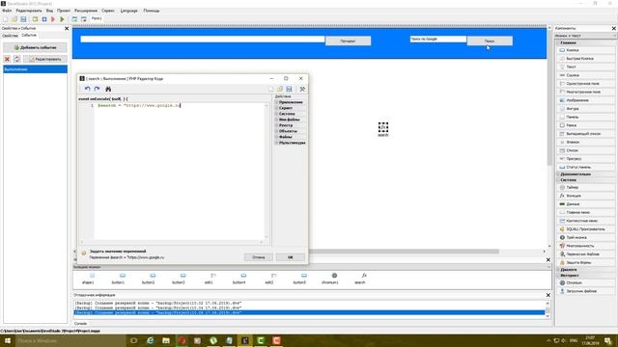The width and height of the screenshot is (618, 347).
Task: Select button4 object in objects bar
Action: pos(239,279)
